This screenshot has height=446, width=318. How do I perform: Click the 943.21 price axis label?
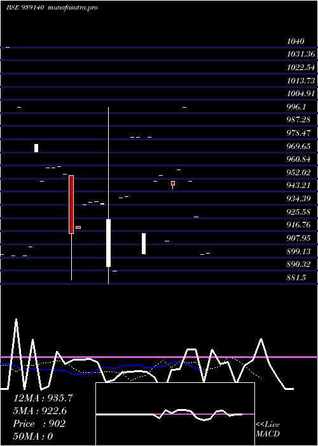click(x=299, y=185)
